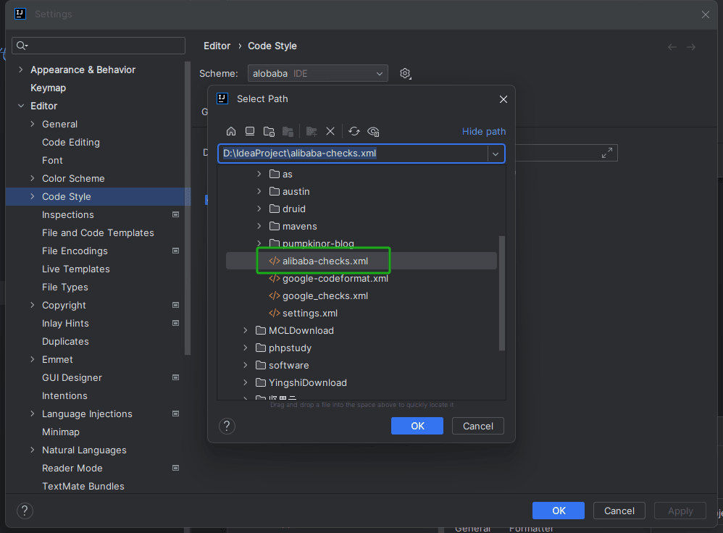
Task: Open the path history dropdown arrow
Action: [x=496, y=154]
